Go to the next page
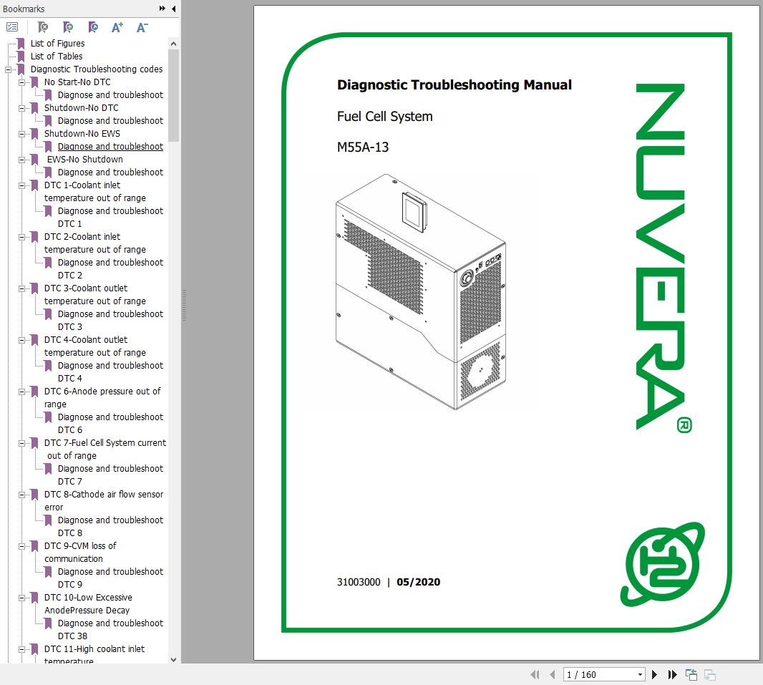The width and height of the screenshot is (763, 685). tap(654, 674)
